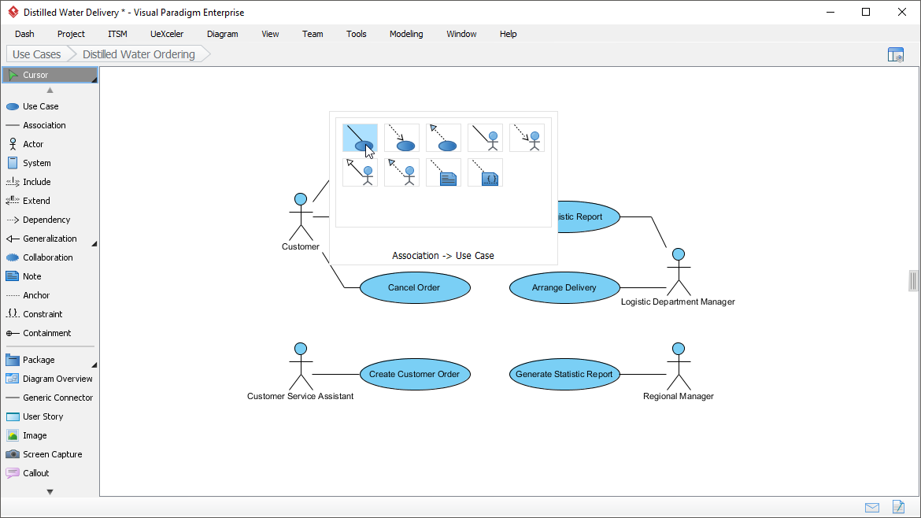This screenshot has width=921, height=518.
Task: Open the UeXceler menu
Action: pyautogui.click(x=167, y=34)
